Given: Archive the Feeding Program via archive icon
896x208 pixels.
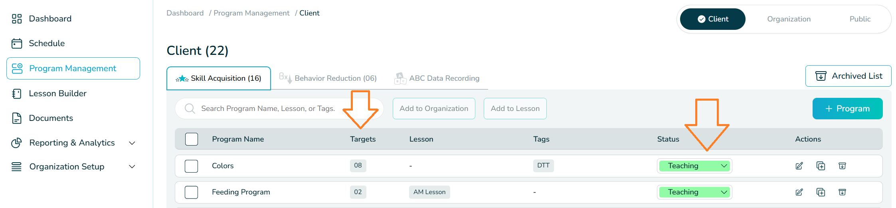Looking at the screenshot, I should pos(842,192).
